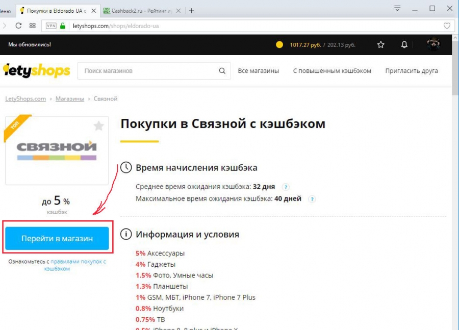Go forward with the browser forward arrow
Viewport: 459px width, 330px height.
(4, 26)
